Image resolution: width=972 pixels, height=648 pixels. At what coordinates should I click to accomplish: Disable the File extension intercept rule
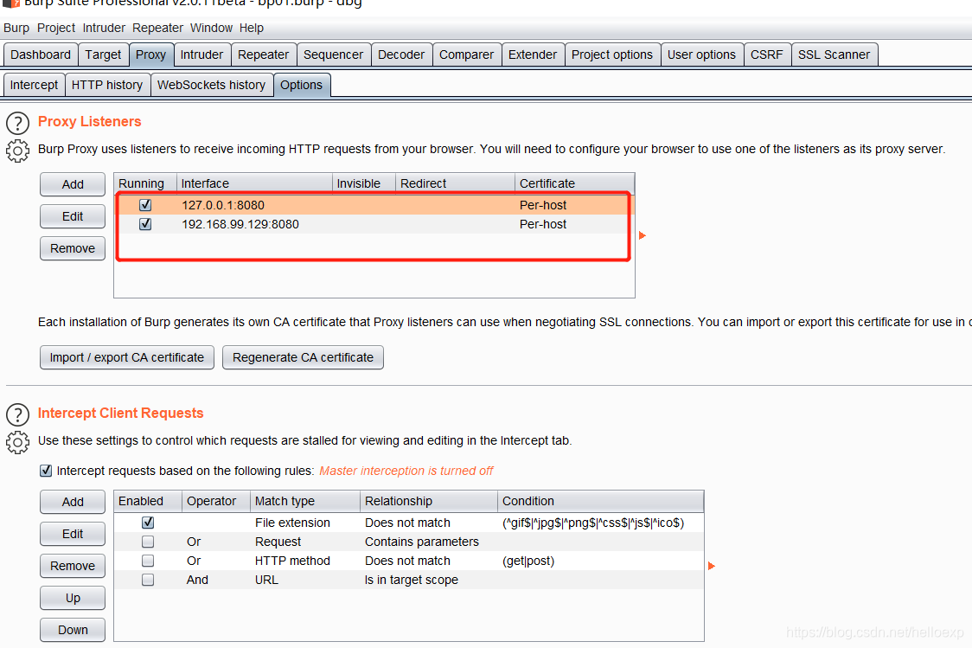tap(148, 523)
